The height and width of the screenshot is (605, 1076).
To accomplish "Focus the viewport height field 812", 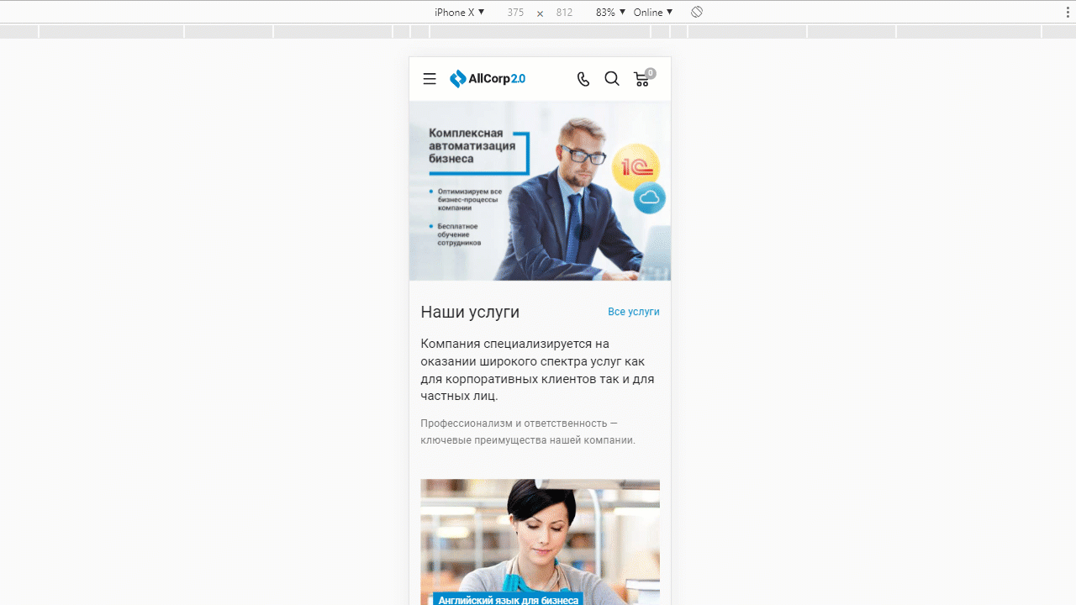I will tap(564, 12).
